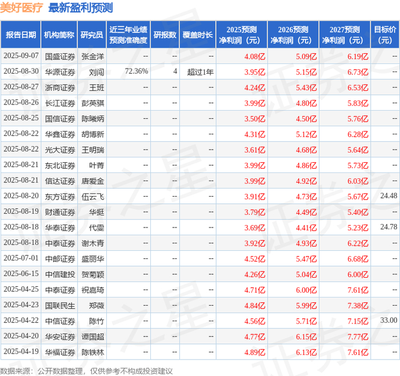Click 华源证券 institution name
400x376 pixels.
[60, 72]
